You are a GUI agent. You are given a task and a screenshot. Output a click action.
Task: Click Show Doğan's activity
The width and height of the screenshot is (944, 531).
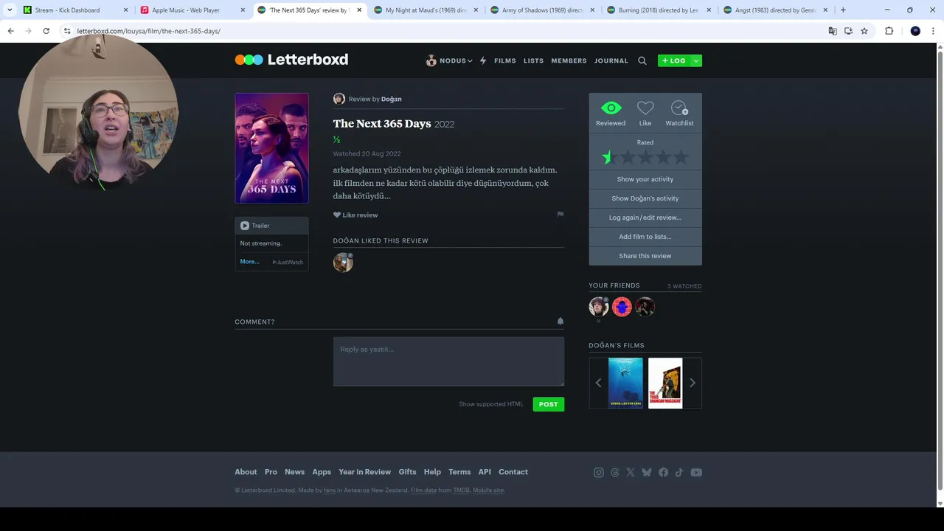[645, 198]
